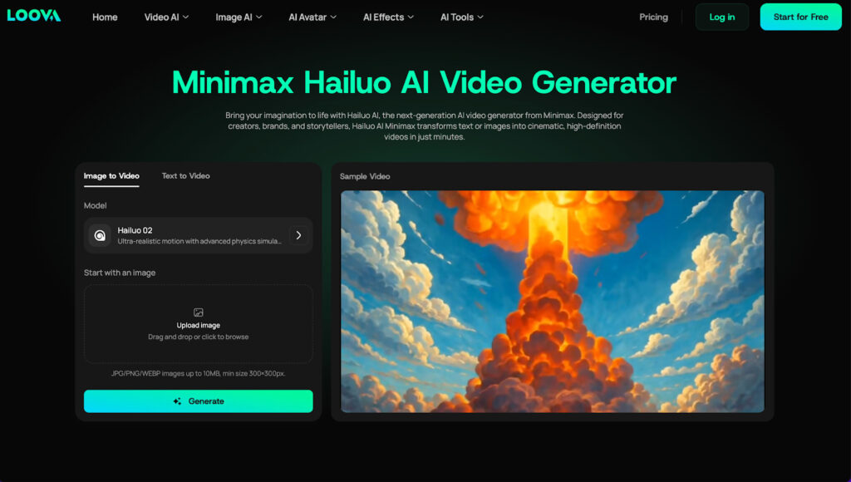The image size is (851, 482).
Task: Go to the Home page
Action: (105, 17)
